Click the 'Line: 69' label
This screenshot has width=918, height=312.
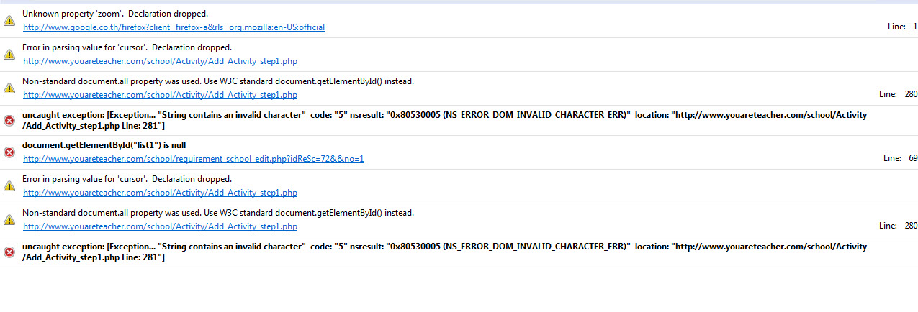tap(900, 158)
